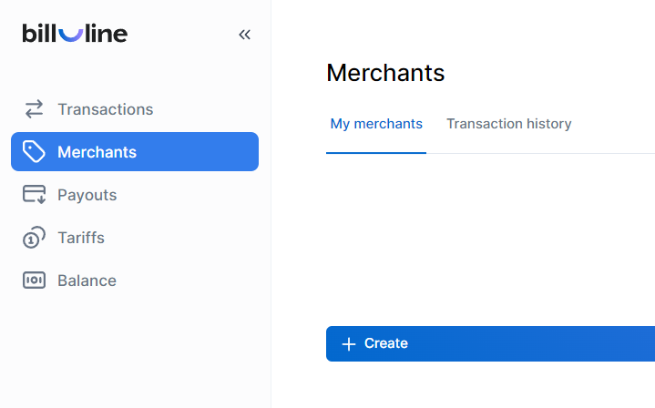Open the Tariffs menu label

click(x=81, y=238)
